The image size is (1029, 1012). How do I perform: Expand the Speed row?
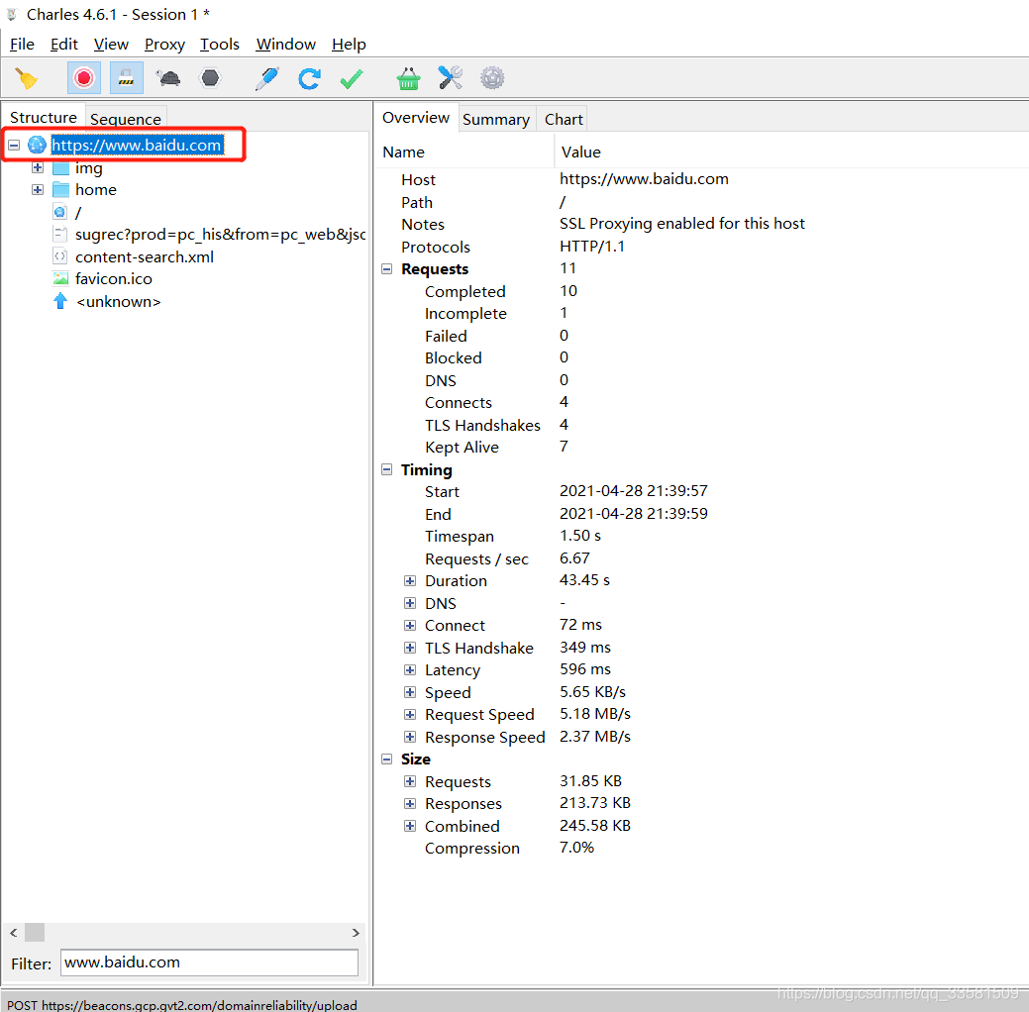(409, 692)
